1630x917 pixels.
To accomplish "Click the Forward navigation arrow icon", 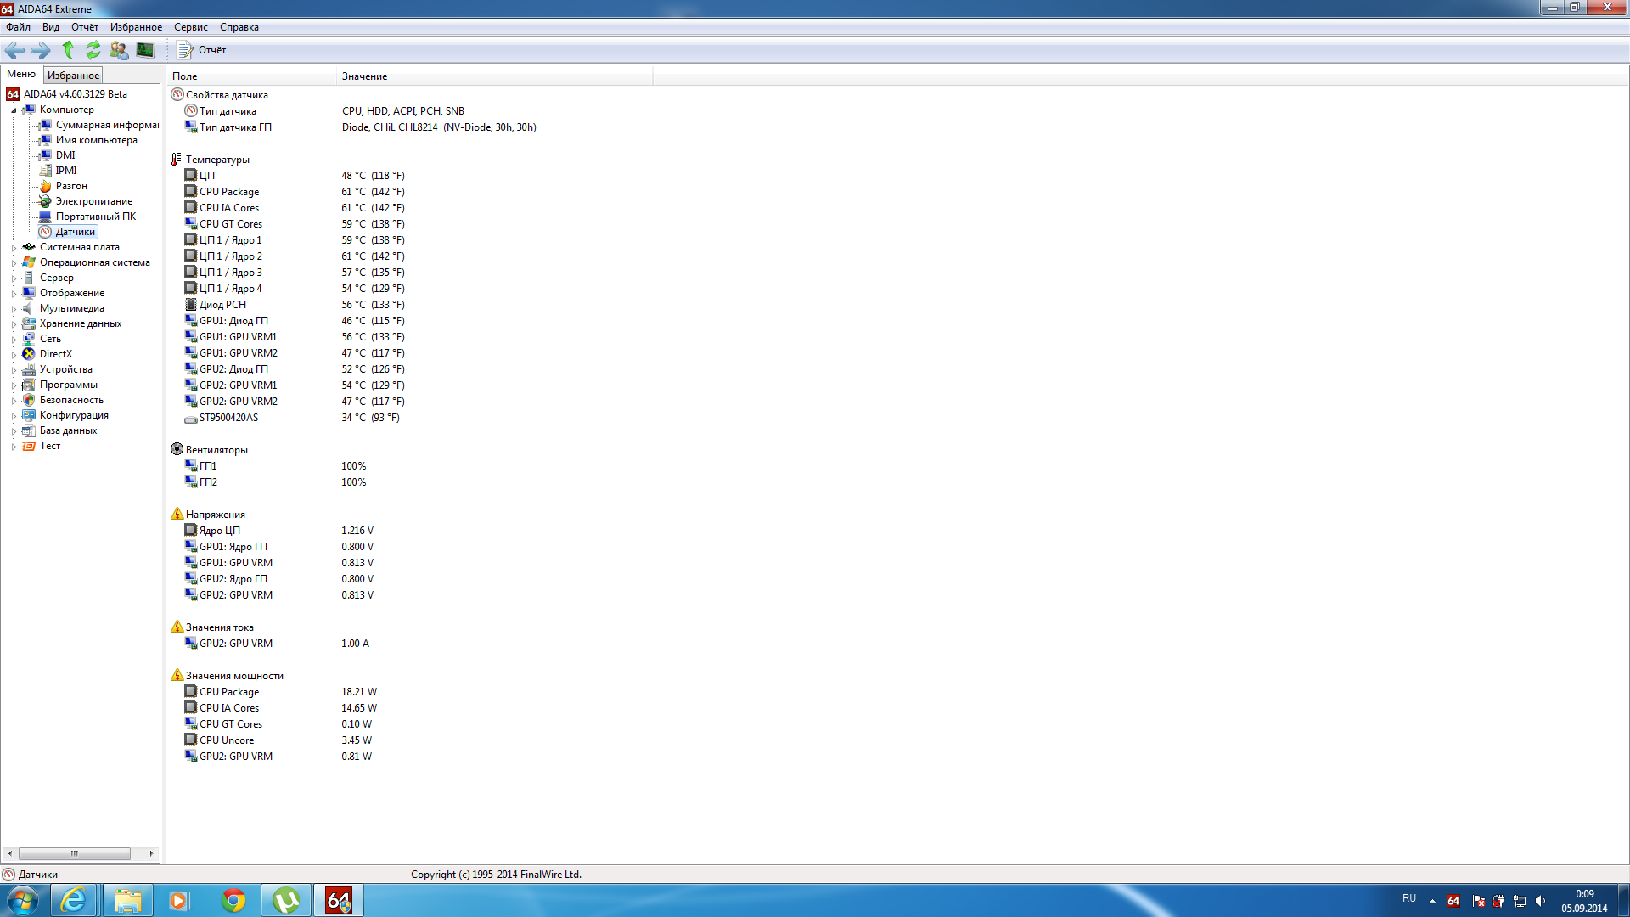I will click(41, 50).
